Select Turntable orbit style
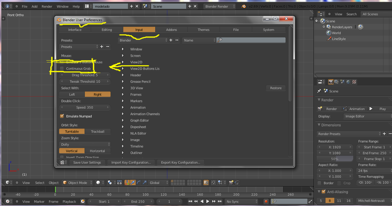 72,132
